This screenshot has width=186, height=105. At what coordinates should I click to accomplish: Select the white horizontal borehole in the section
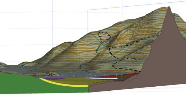tap(100, 78)
